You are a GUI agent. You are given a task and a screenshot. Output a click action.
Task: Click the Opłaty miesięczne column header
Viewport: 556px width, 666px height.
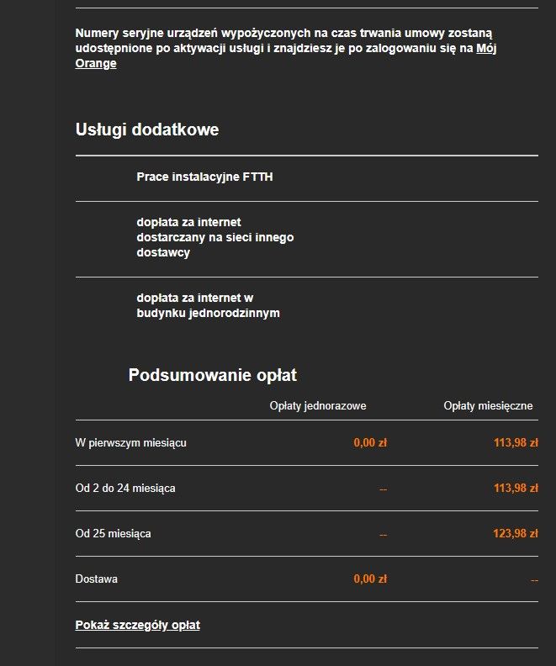(488, 406)
